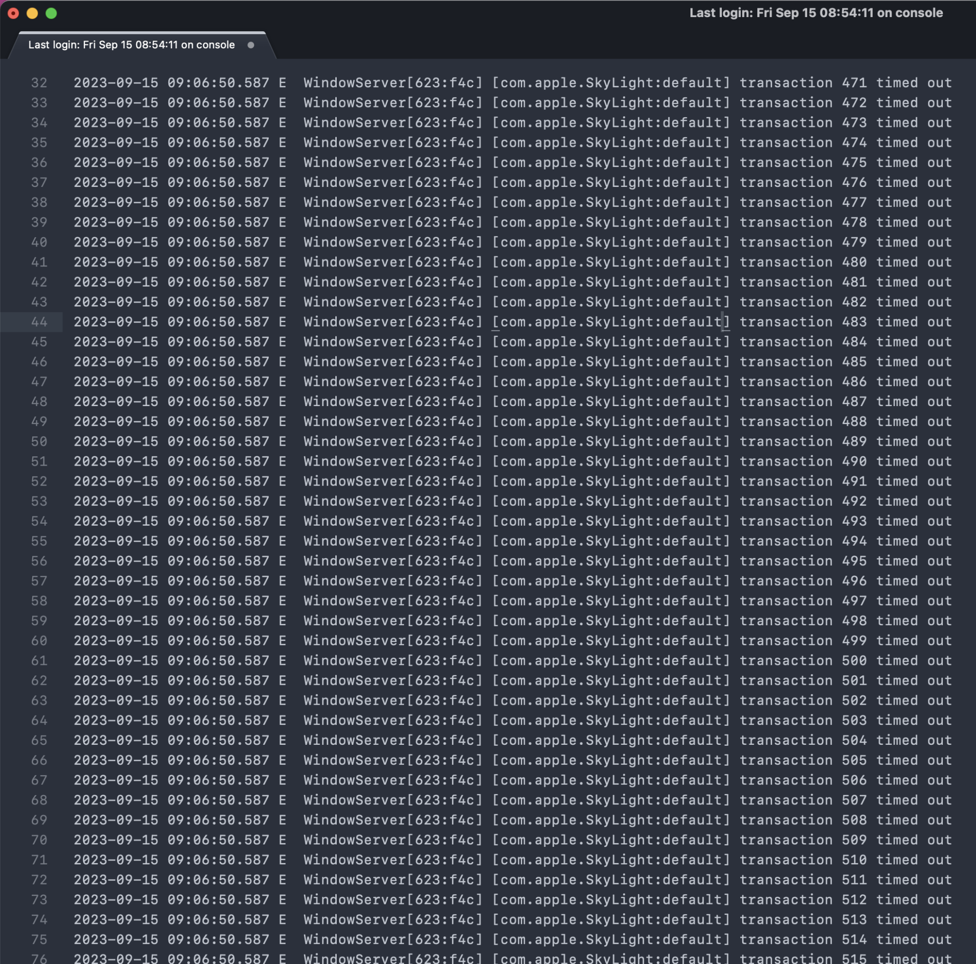Click 'timed' on line 42
The height and width of the screenshot is (964, 976).
click(896, 282)
